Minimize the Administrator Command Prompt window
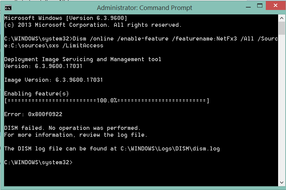 pyautogui.click(x=248, y=7)
